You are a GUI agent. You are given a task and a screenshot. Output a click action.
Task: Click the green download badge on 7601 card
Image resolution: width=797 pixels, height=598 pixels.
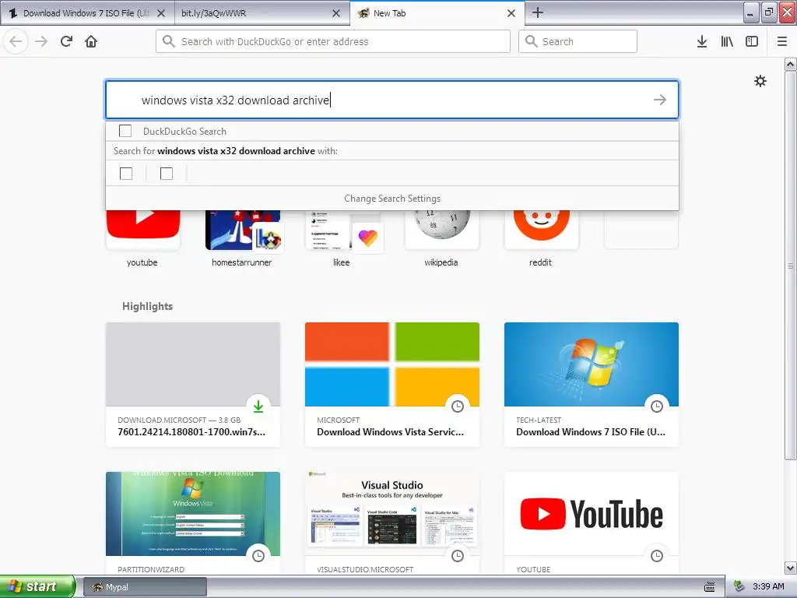[258, 406]
